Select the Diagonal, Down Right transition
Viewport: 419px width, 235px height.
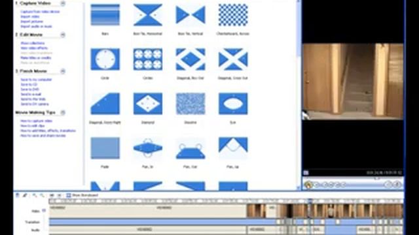105,104
